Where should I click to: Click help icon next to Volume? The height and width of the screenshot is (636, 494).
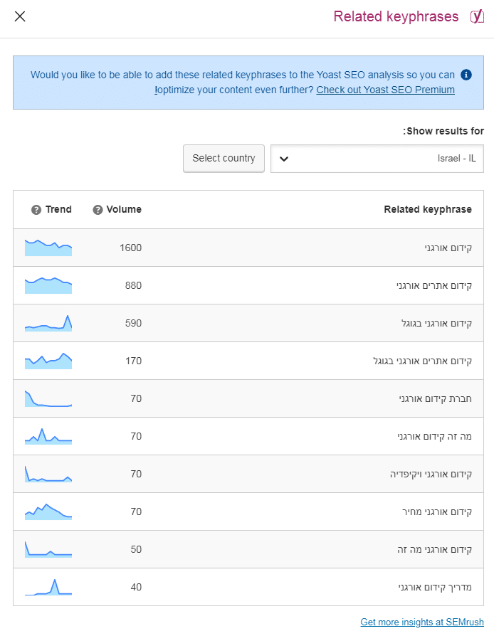[98, 210]
